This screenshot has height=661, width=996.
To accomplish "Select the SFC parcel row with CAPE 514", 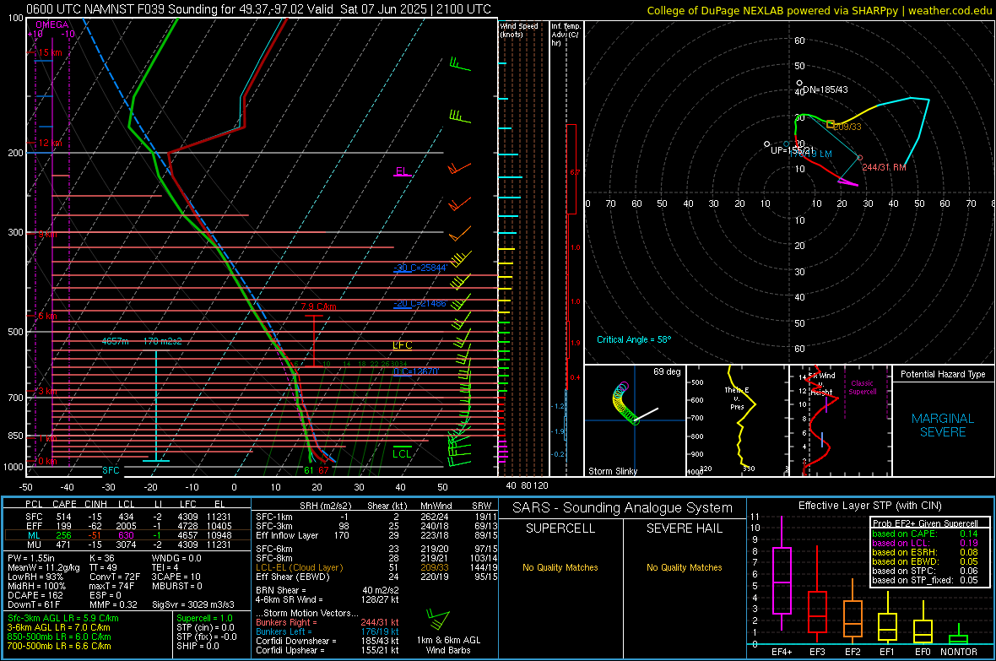I will tap(127, 517).
